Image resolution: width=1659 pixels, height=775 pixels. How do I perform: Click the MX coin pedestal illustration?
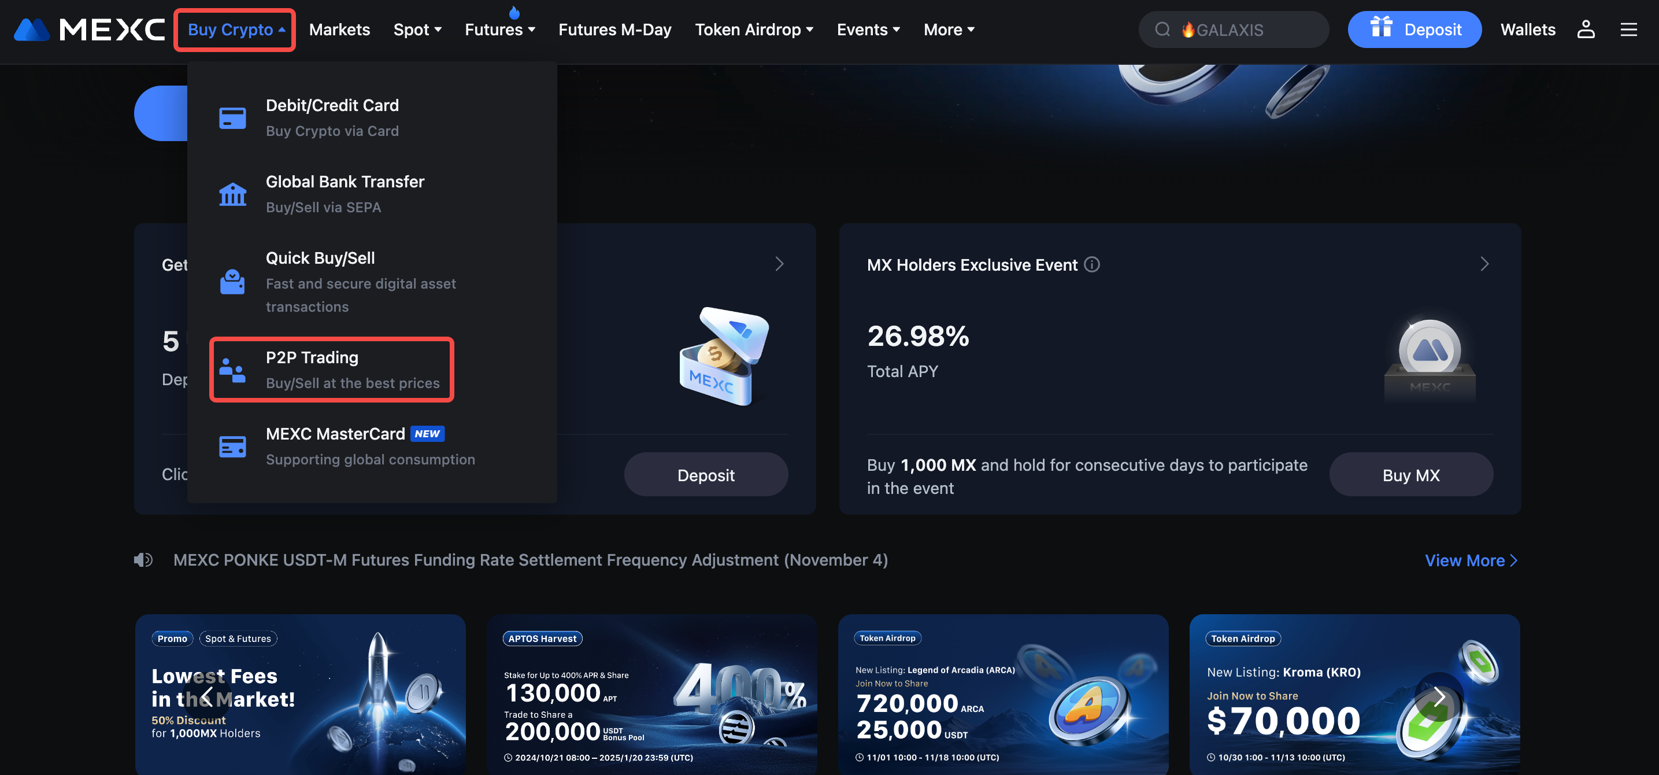[1430, 361]
